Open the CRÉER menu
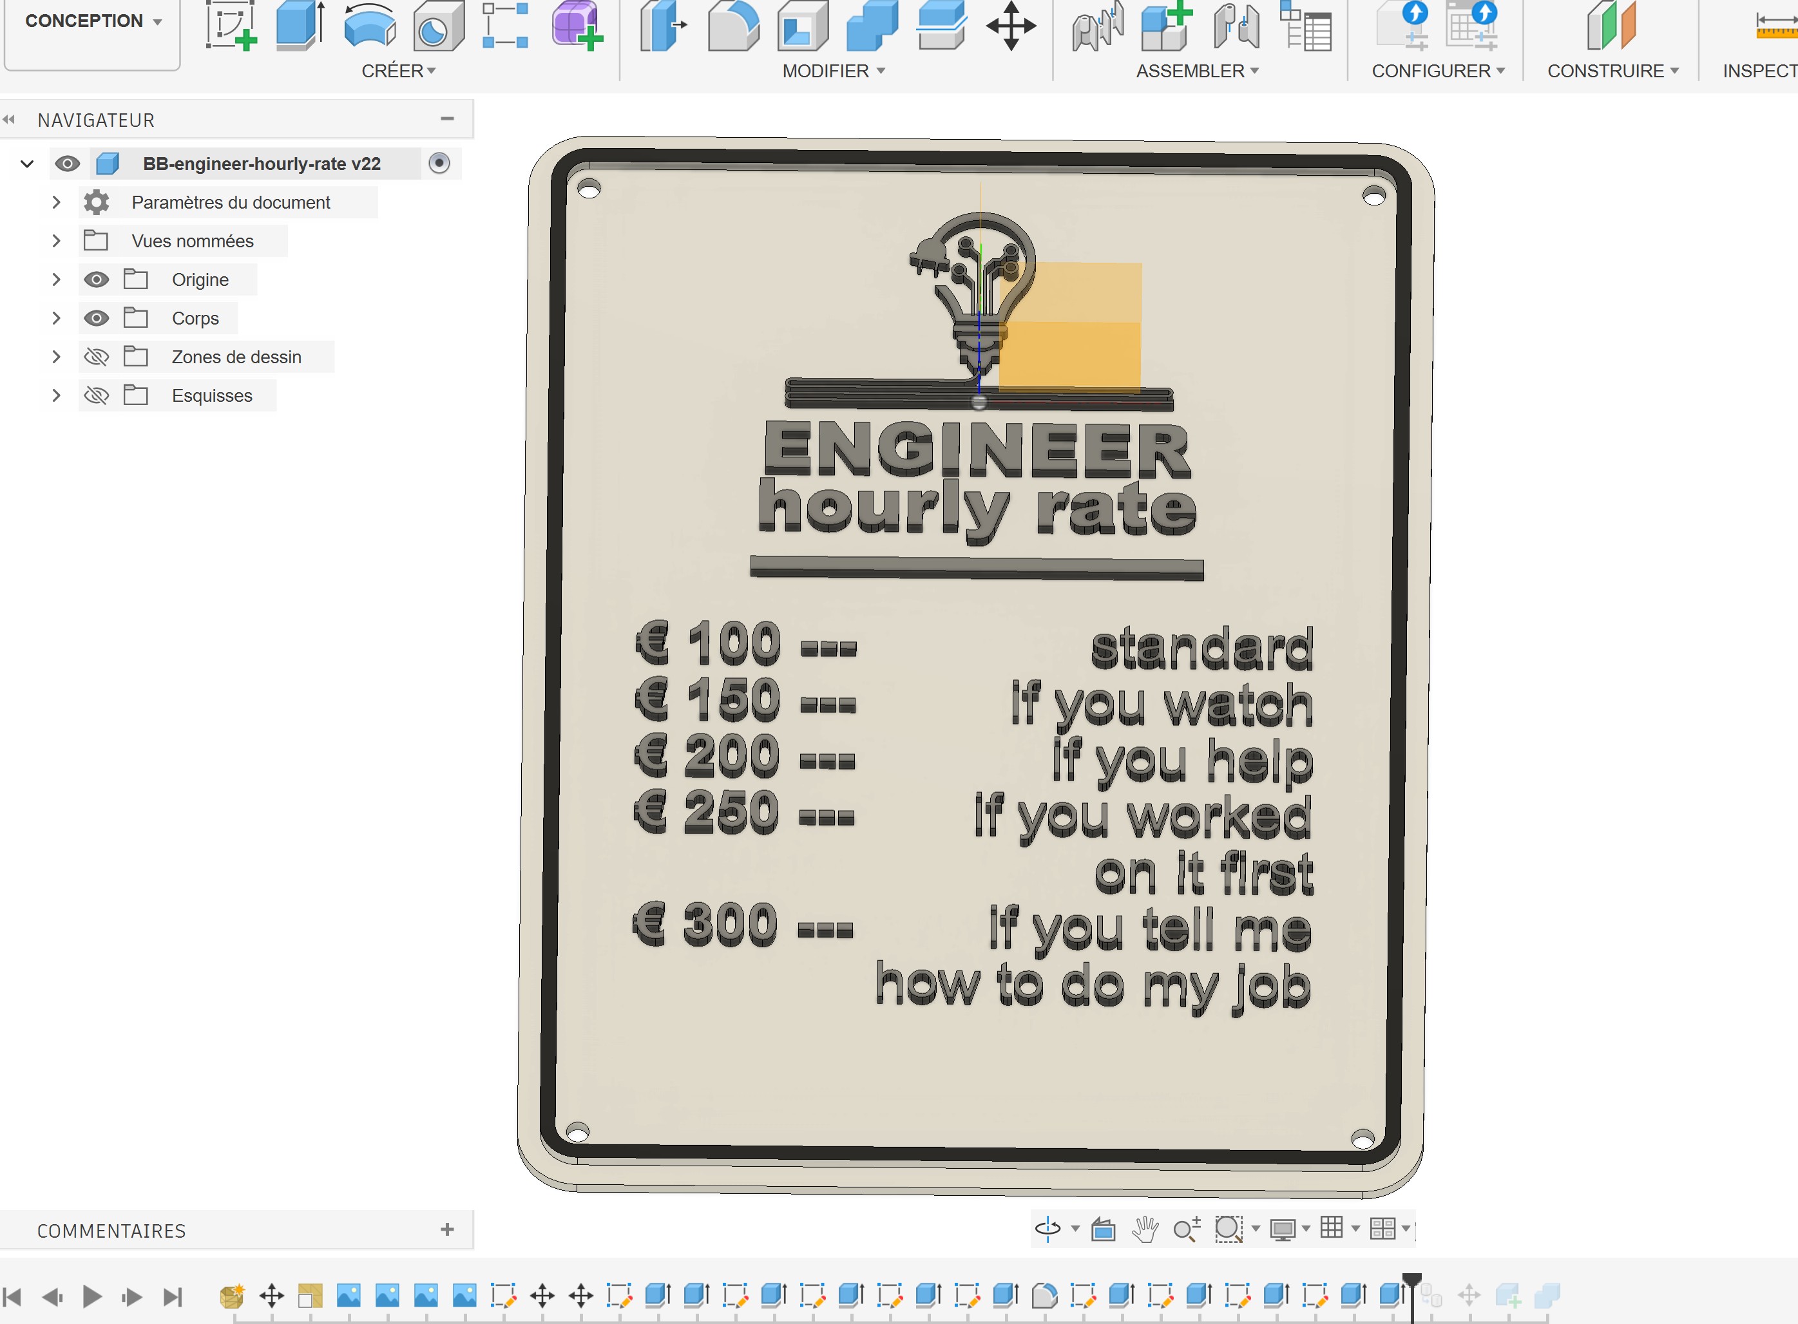The width and height of the screenshot is (1798, 1324). 398,71
